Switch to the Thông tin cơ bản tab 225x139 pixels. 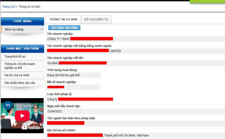pos(63,19)
